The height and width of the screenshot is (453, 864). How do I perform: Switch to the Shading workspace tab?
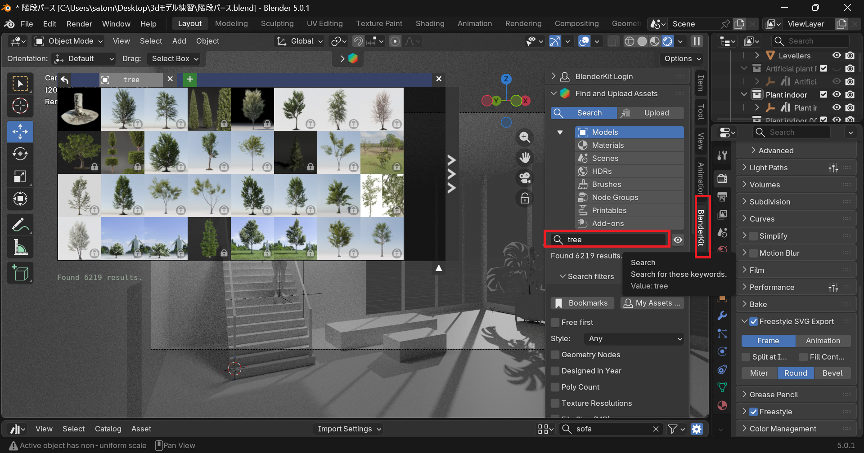tap(430, 24)
